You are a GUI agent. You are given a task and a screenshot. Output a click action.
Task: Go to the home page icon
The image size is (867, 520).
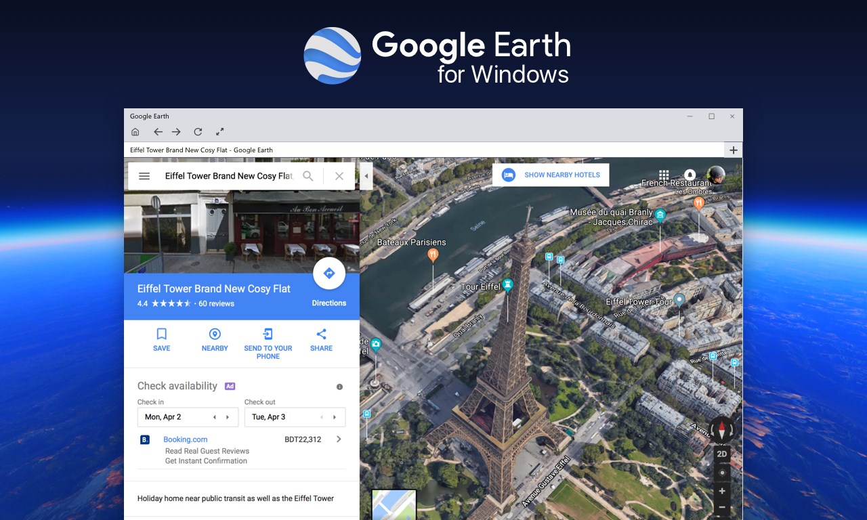tap(135, 132)
